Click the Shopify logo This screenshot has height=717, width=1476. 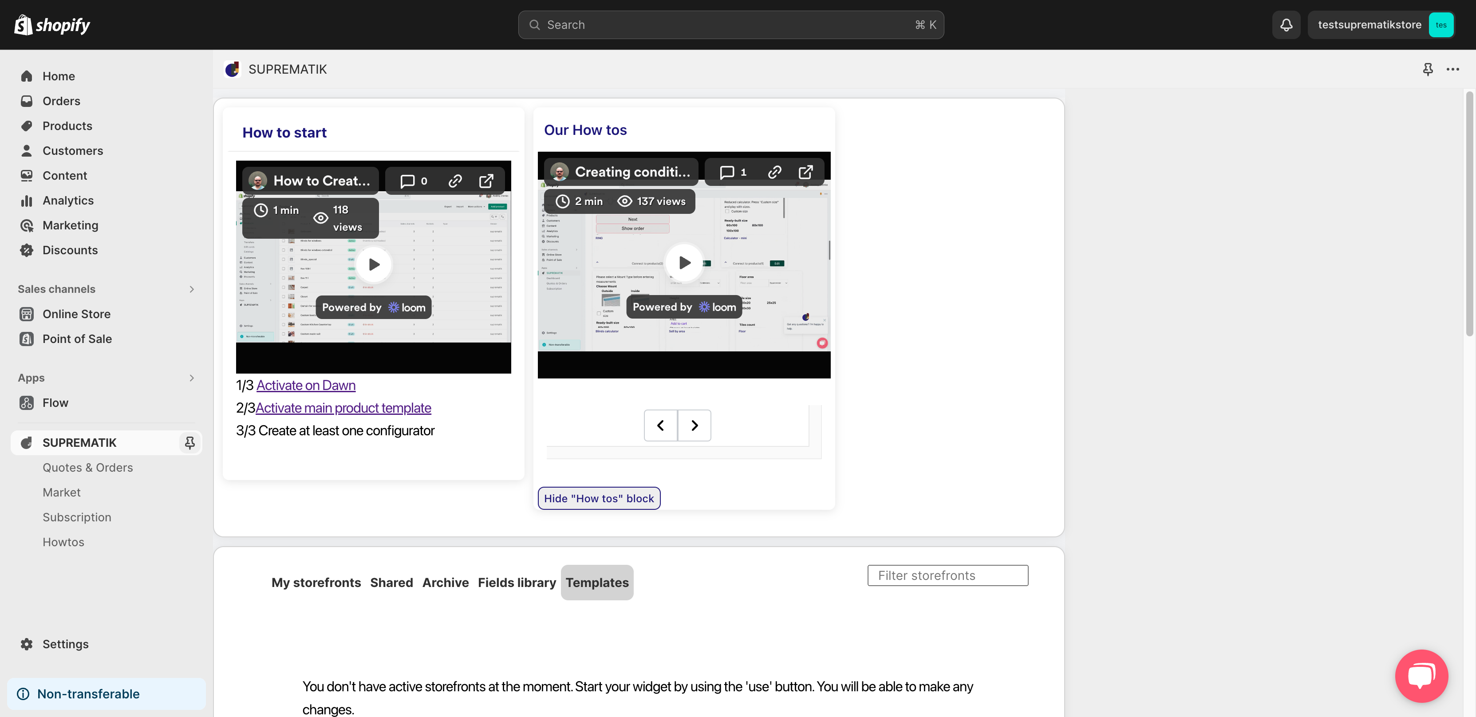[x=51, y=25]
